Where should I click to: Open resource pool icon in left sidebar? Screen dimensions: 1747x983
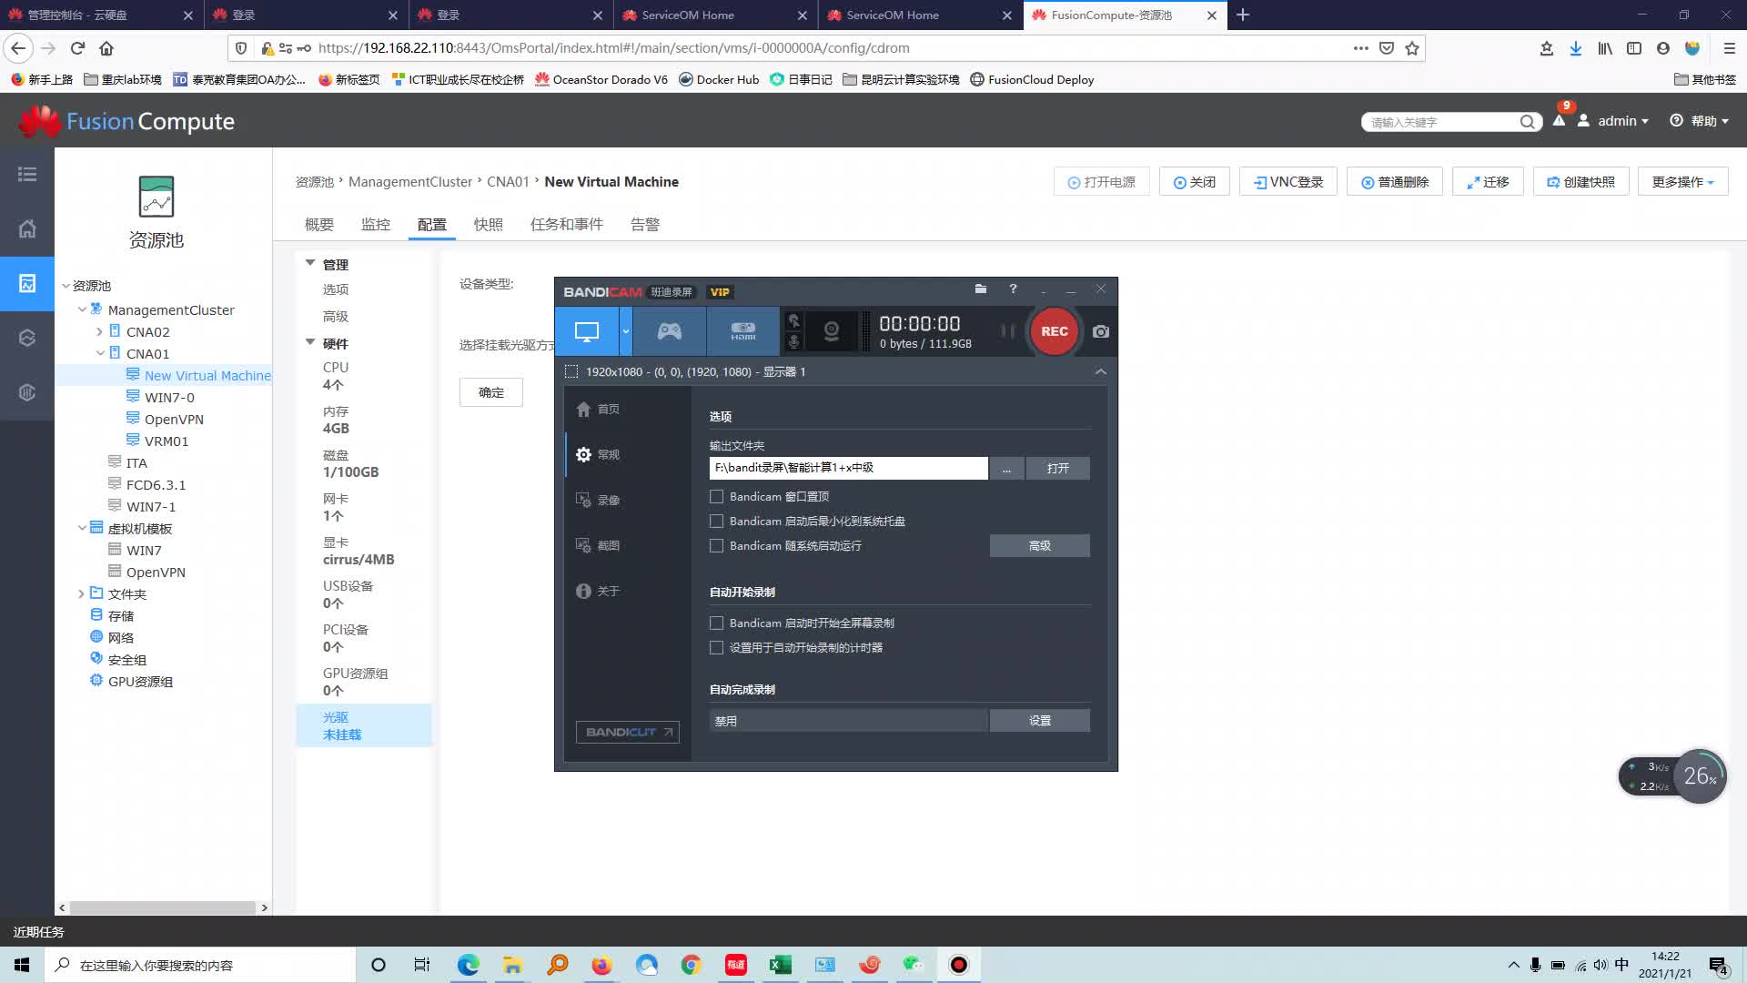coord(27,283)
